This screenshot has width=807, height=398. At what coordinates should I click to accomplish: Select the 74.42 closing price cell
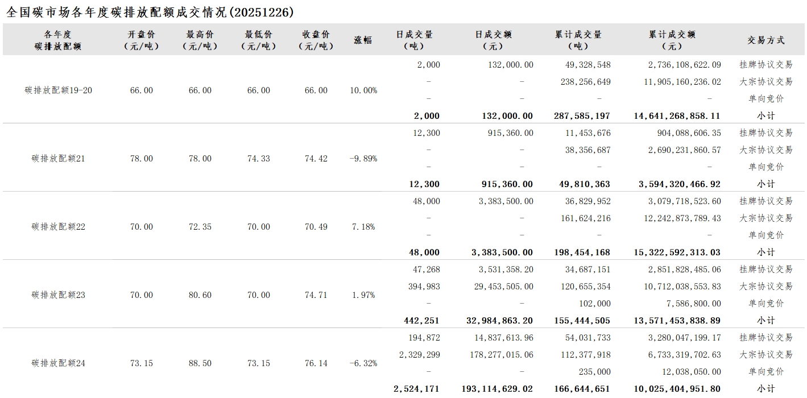tap(316, 159)
